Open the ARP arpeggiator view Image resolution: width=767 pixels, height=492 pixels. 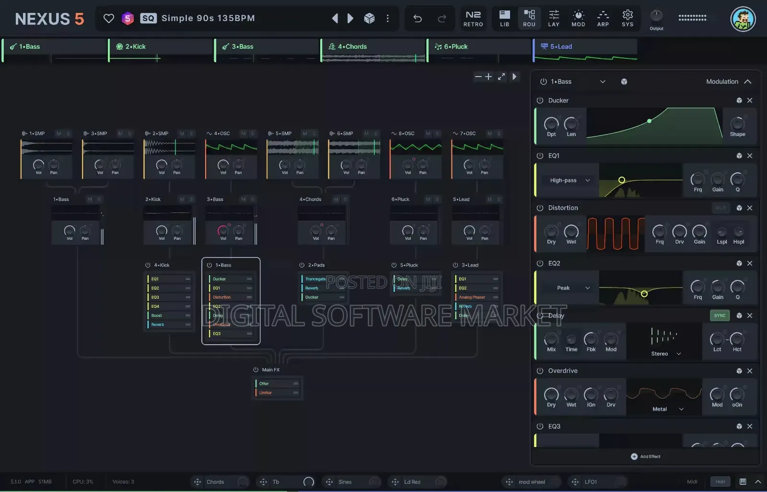603,19
